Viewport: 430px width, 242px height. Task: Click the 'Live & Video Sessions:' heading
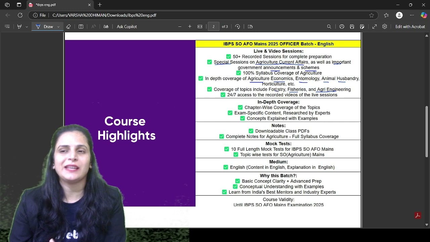tap(278, 51)
